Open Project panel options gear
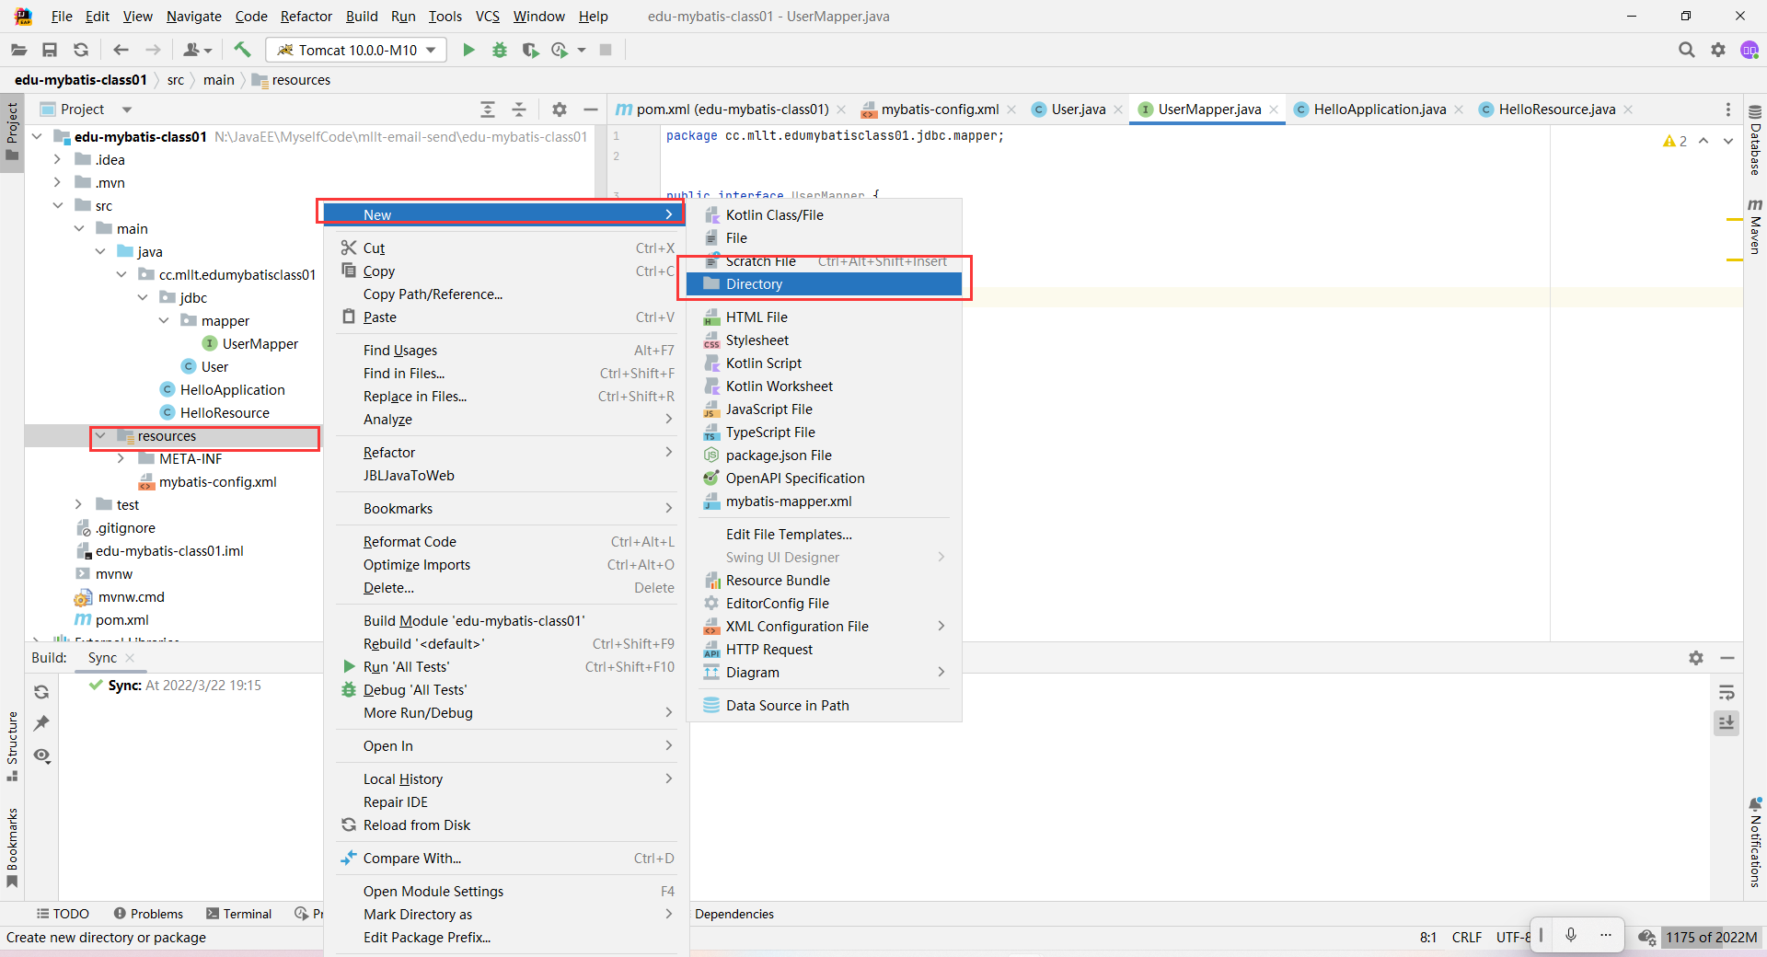Image resolution: width=1767 pixels, height=957 pixels. [x=560, y=110]
